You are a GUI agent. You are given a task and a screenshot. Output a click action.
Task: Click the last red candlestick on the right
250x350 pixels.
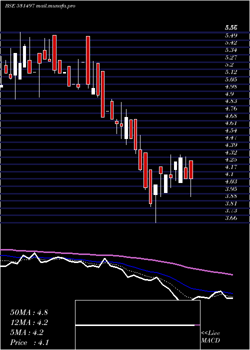(191, 169)
